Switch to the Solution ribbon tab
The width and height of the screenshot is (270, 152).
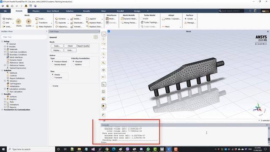(70, 11)
